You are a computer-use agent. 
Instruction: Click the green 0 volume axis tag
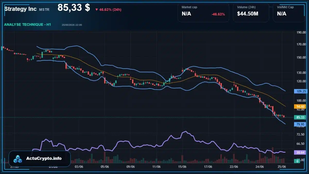pos(297,161)
